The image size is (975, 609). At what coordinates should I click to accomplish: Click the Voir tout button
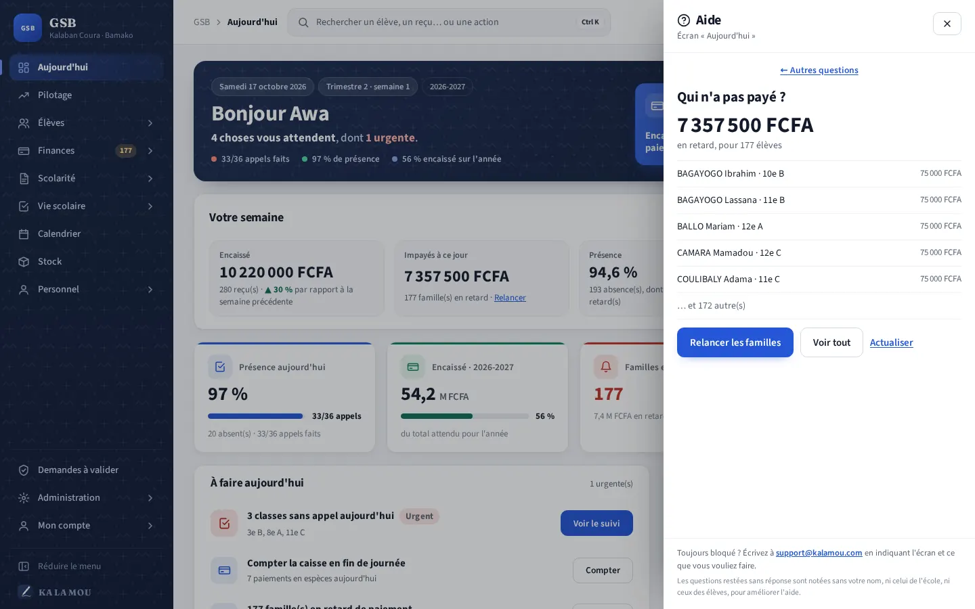[x=831, y=342]
